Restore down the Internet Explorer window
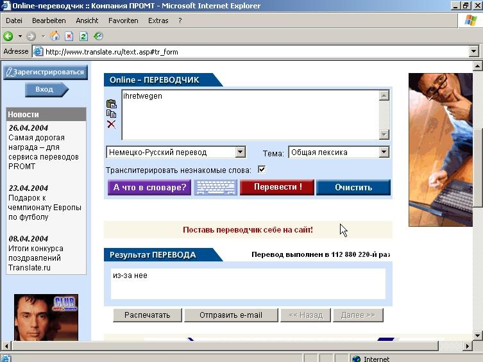Viewport: 483px width, 362px height. 466,6
